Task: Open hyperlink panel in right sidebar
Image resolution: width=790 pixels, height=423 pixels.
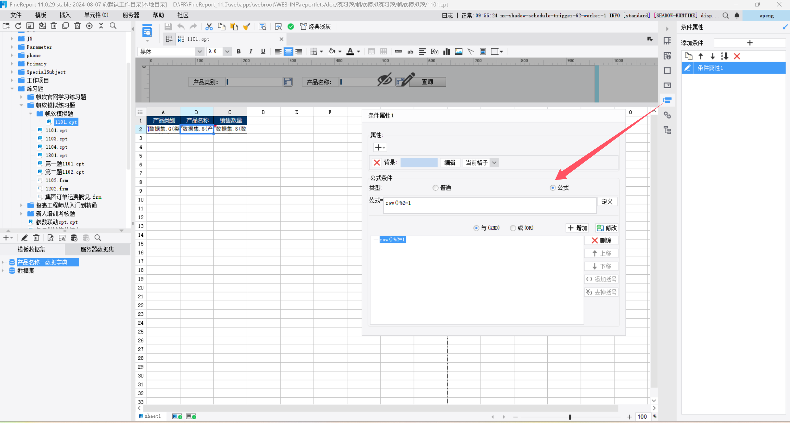Action: click(x=667, y=115)
